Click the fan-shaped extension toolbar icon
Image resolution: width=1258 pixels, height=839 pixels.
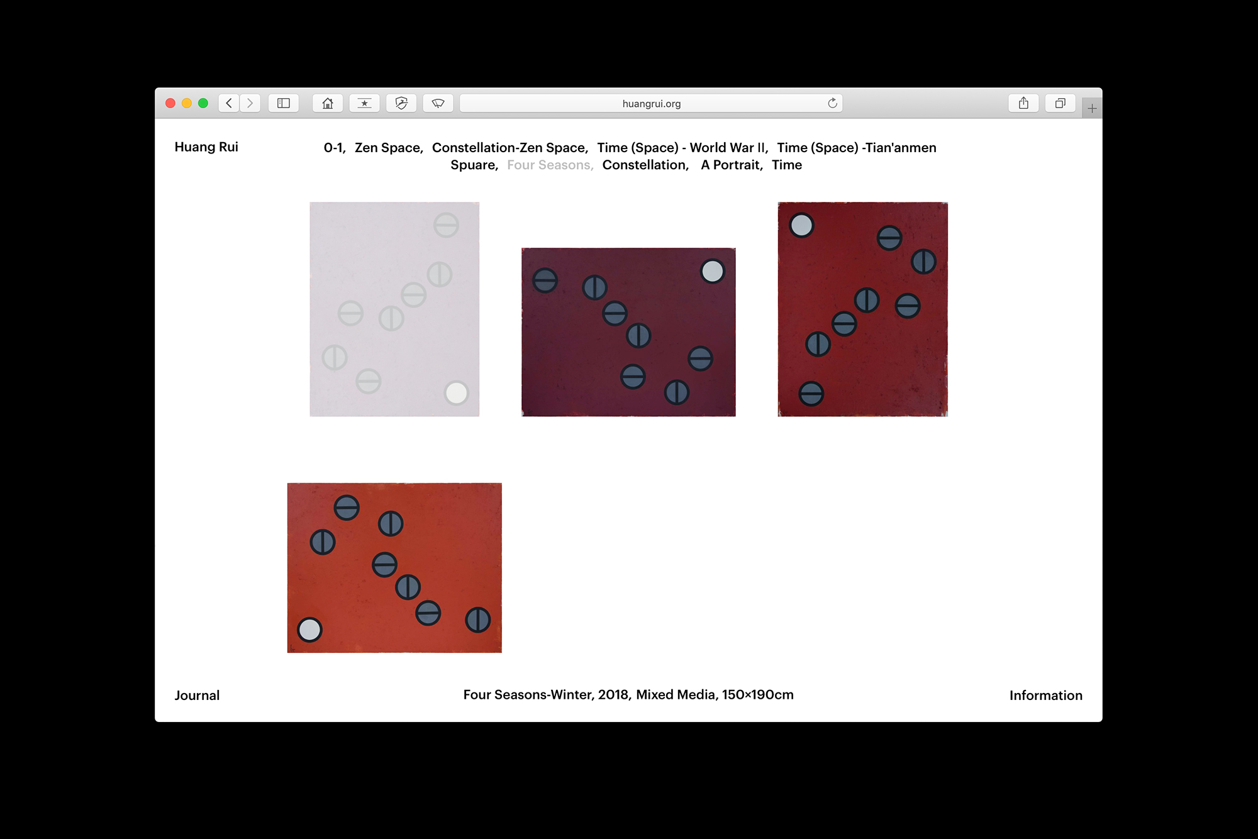[x=438, y=103]
